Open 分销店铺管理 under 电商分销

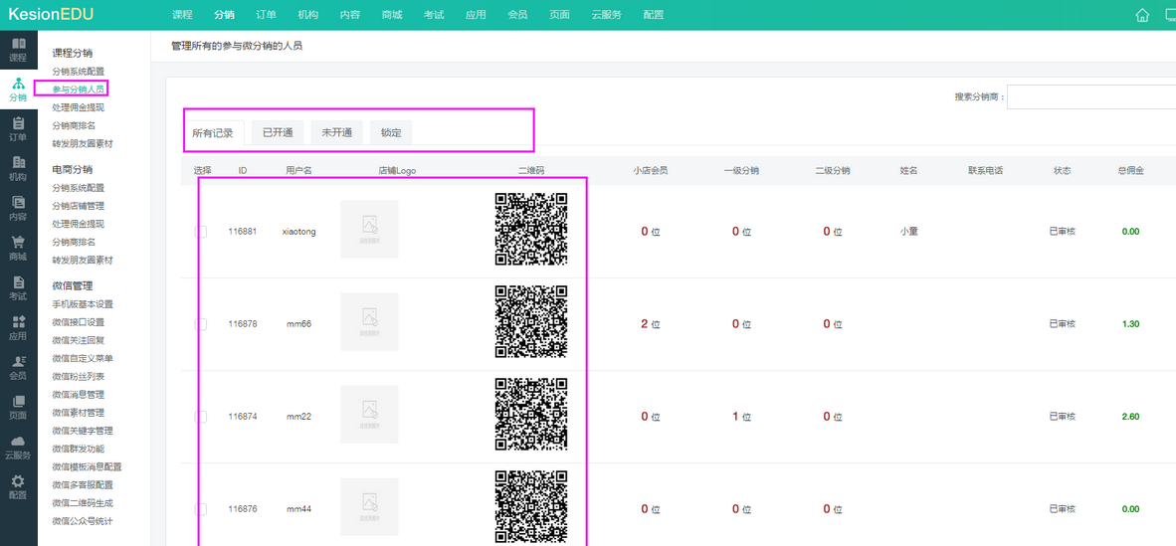(78, 206)
